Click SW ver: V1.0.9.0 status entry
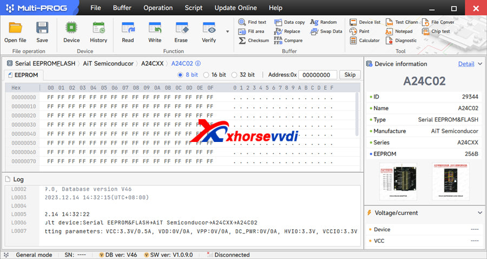This screenshot has height=259, width=487. click(168, 255)
